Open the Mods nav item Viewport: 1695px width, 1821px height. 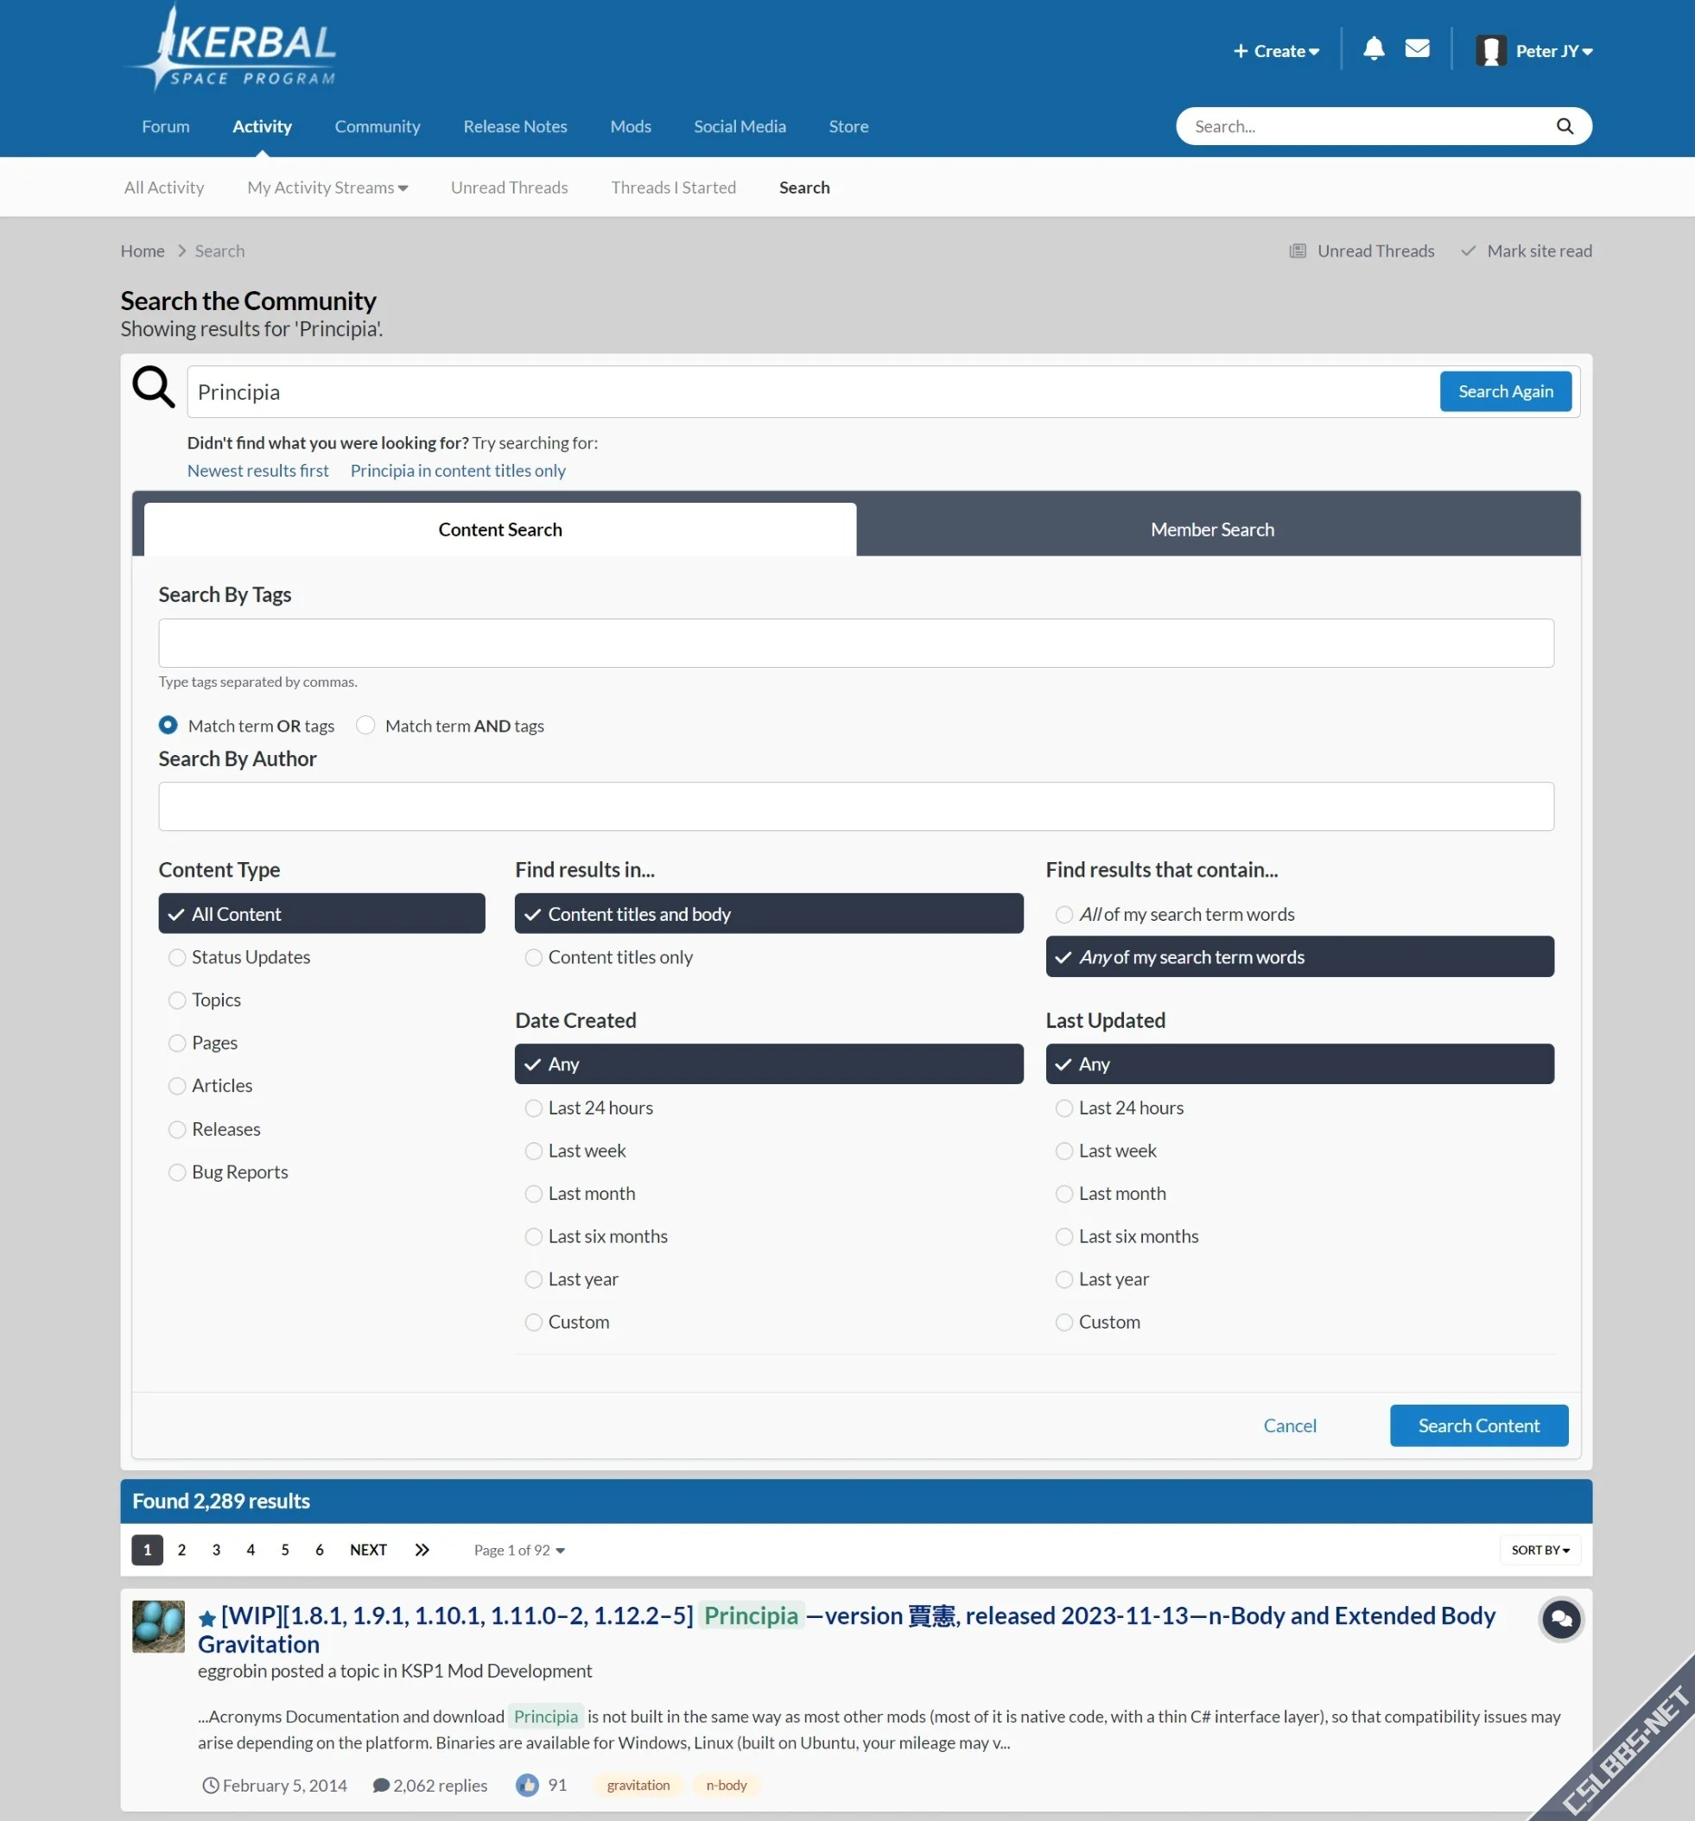631,126
